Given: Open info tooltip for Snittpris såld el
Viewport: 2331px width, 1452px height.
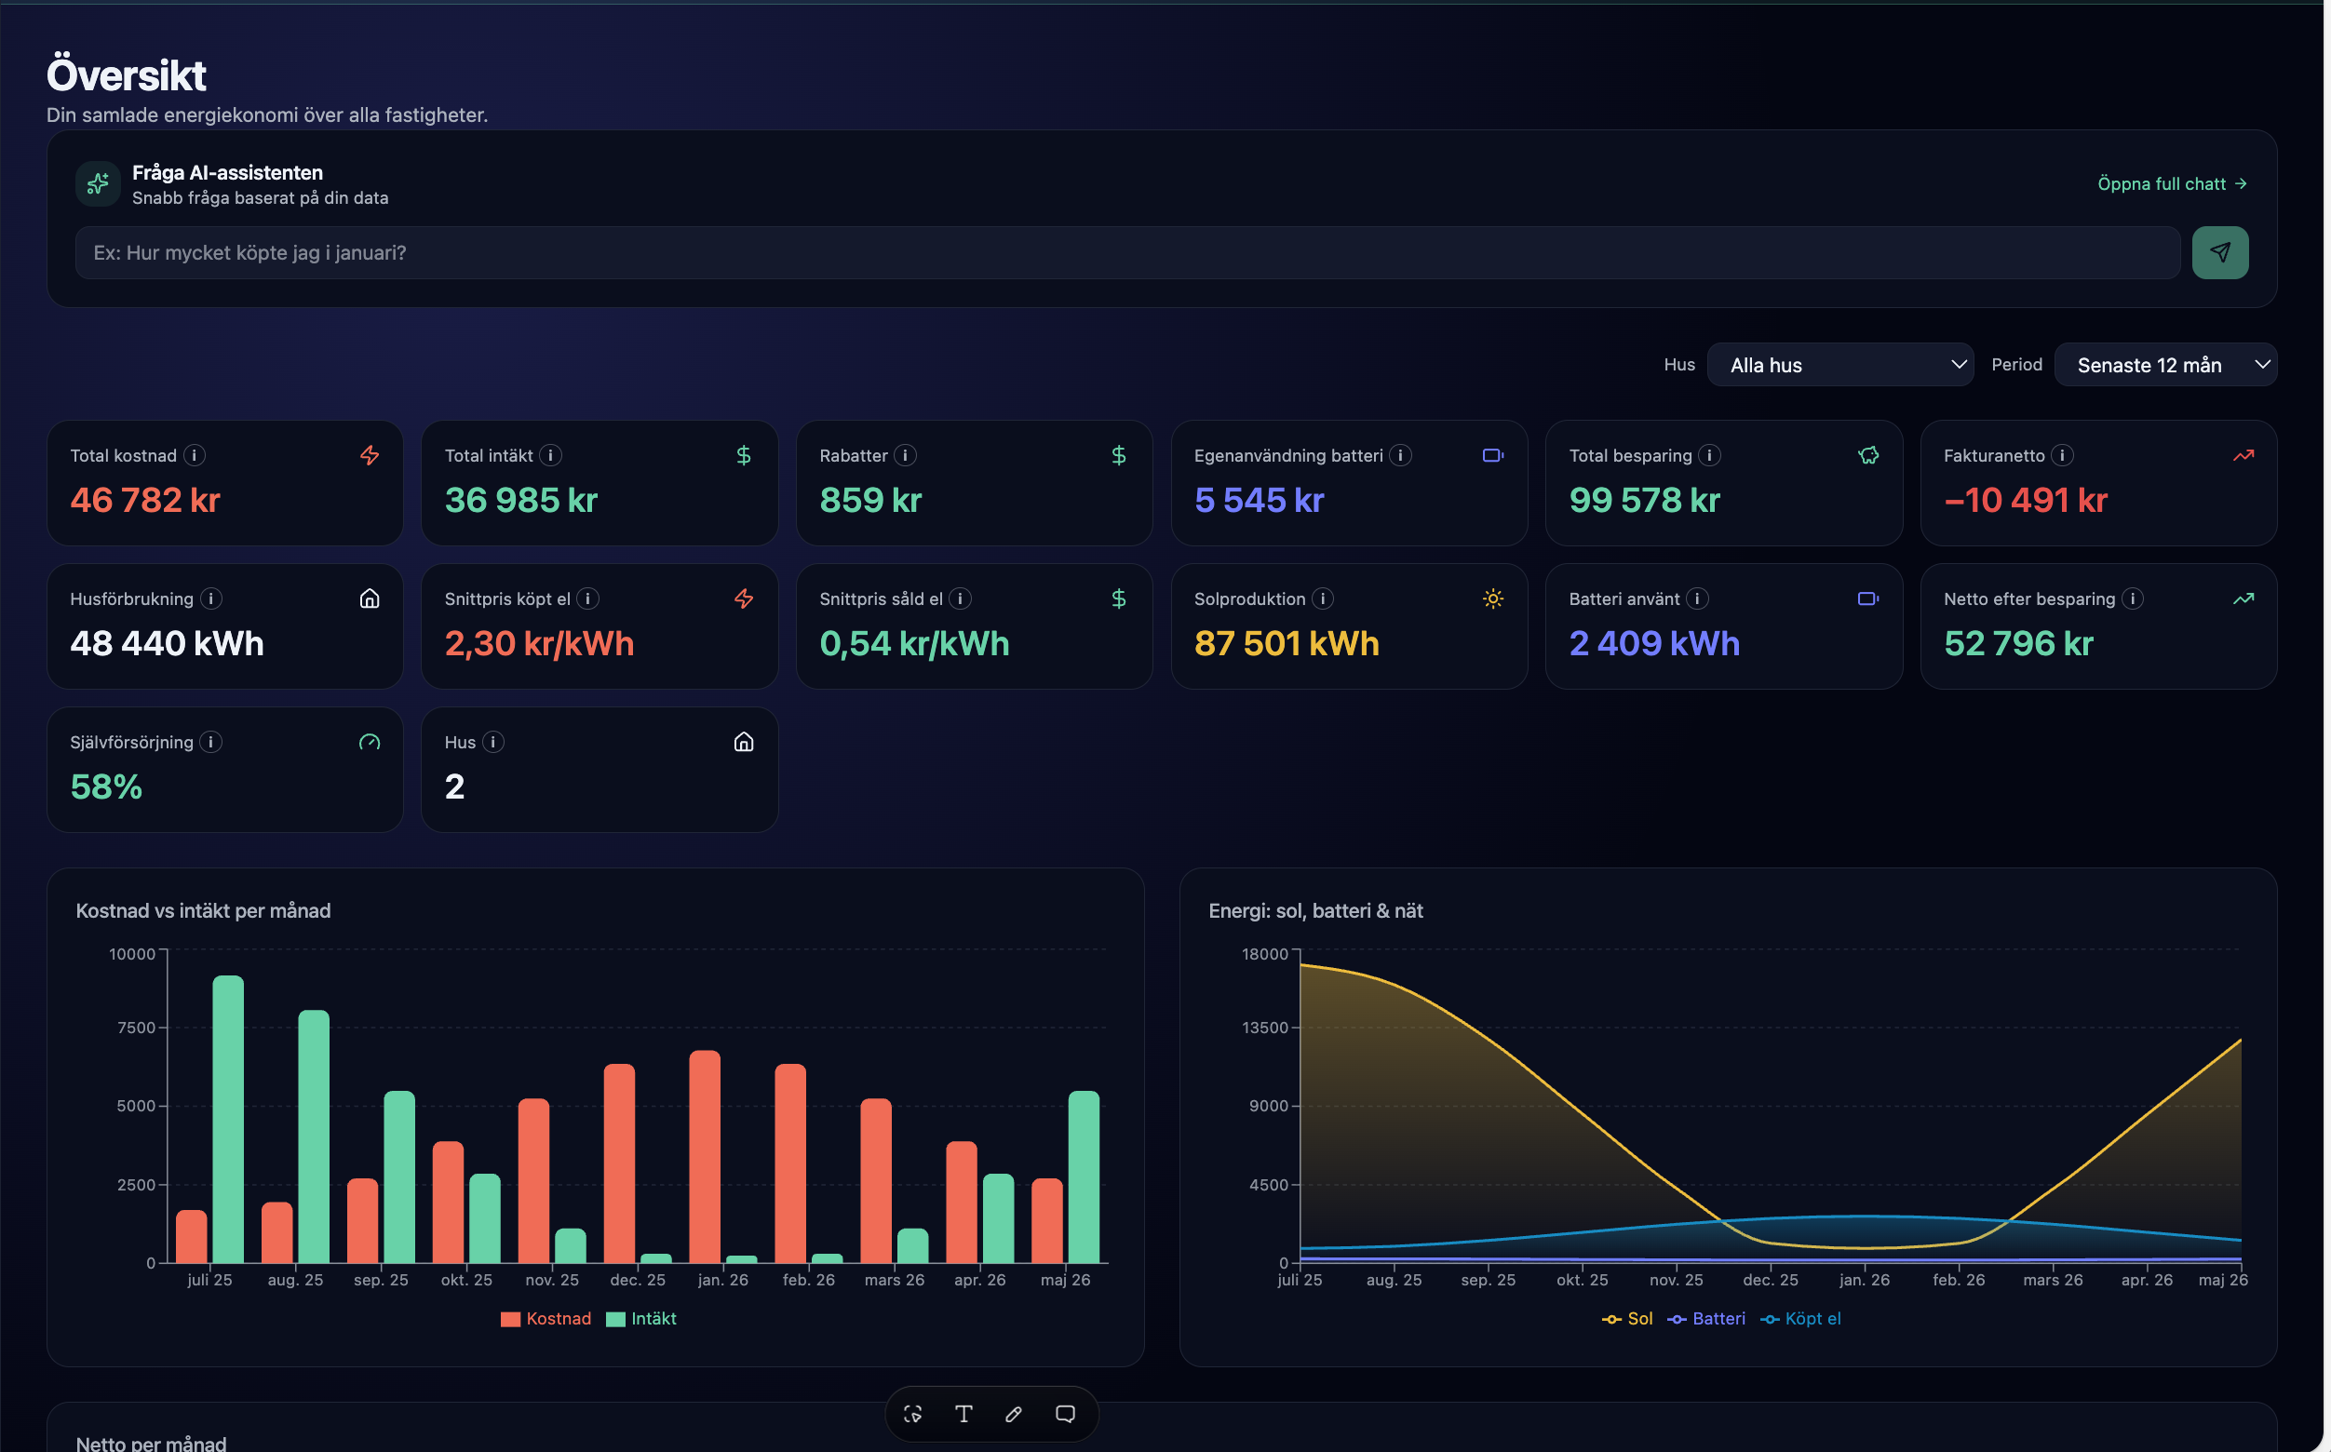Looking at the screenshot, I should point(961,598).
